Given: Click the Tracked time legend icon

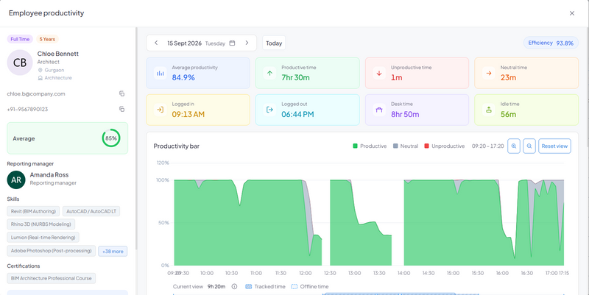Looking at the screenshot, I should pyautogui.click(x=248, y=286).
